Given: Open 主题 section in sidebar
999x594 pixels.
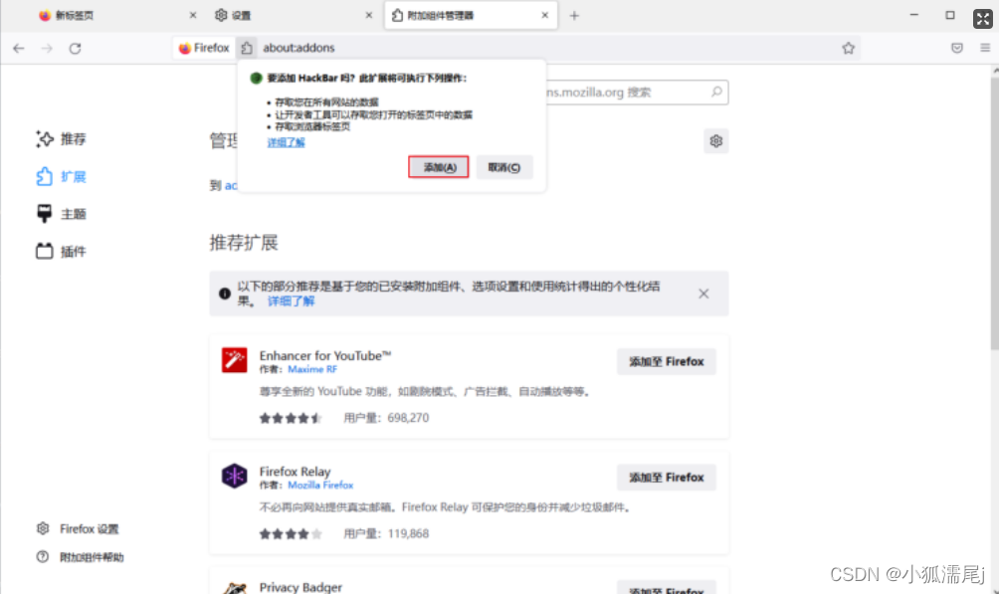Looking at the screenshot, I should tap(61, 214).
